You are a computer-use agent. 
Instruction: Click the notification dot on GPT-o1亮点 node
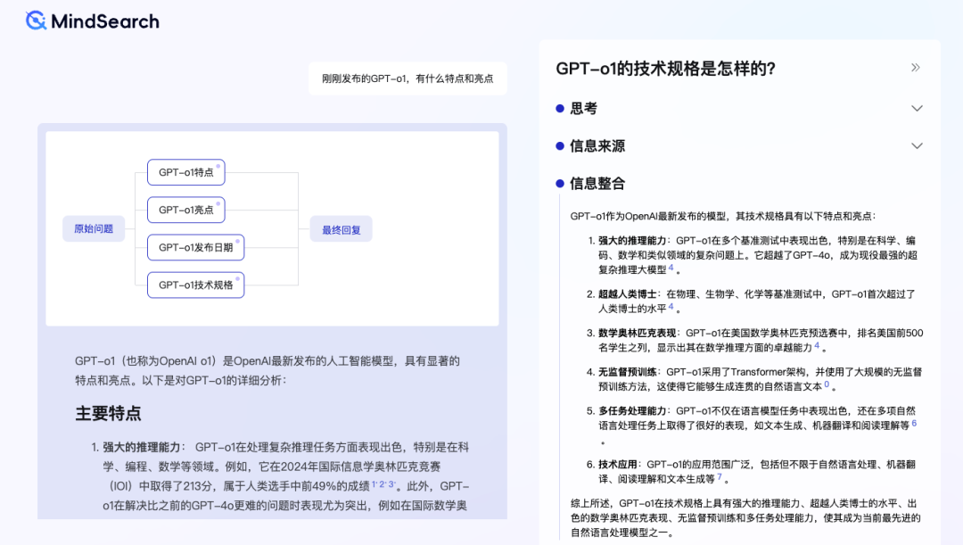pos(220,202)
